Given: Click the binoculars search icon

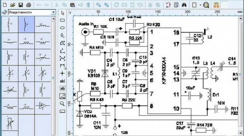Looking at the screenshot, I should [184, 5].
